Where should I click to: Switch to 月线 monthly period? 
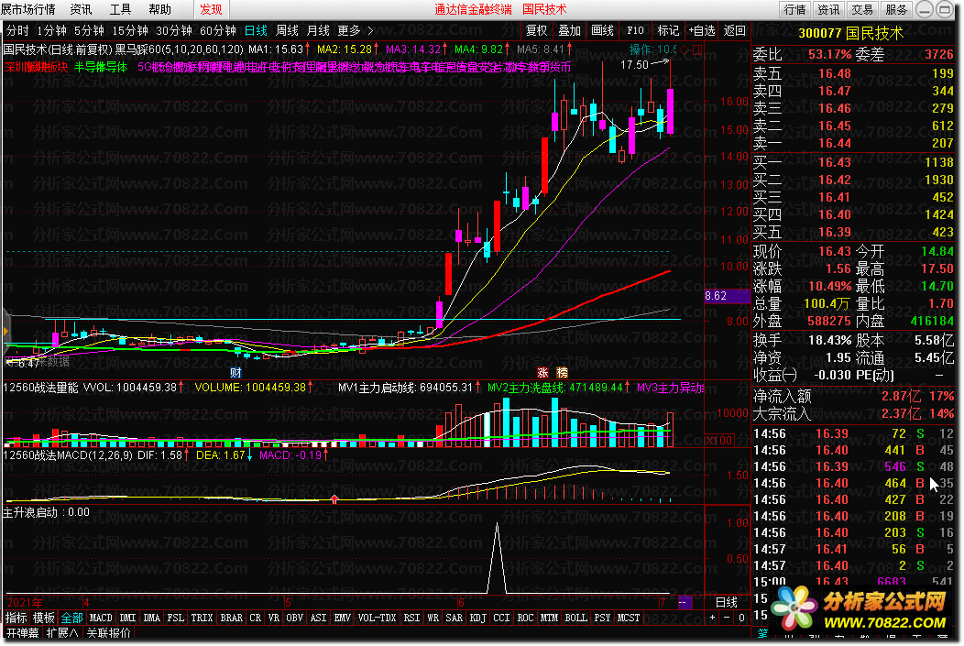pyautogui.click(x=318, y=31)
